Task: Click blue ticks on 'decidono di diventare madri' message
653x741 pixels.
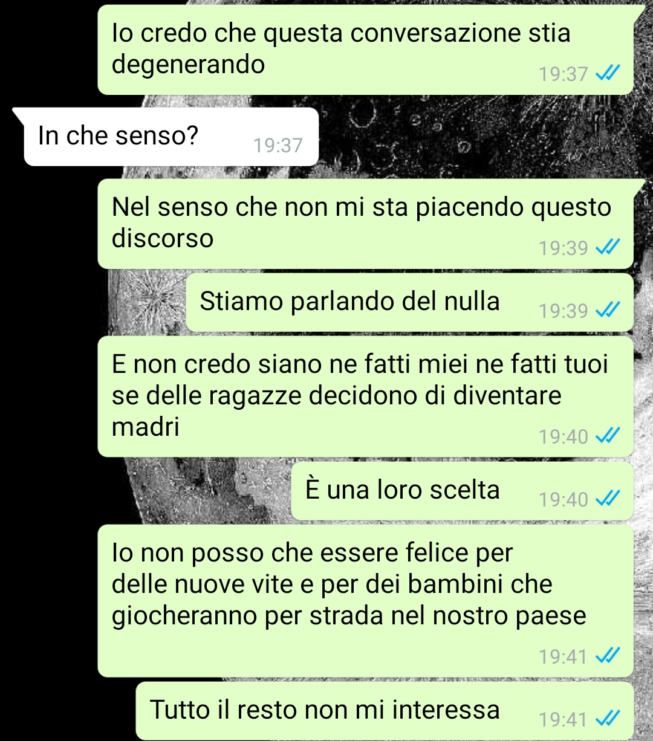Action: click(607, 436)
